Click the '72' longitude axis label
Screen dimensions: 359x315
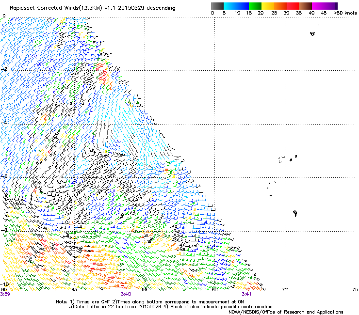[x=285, y=290]
